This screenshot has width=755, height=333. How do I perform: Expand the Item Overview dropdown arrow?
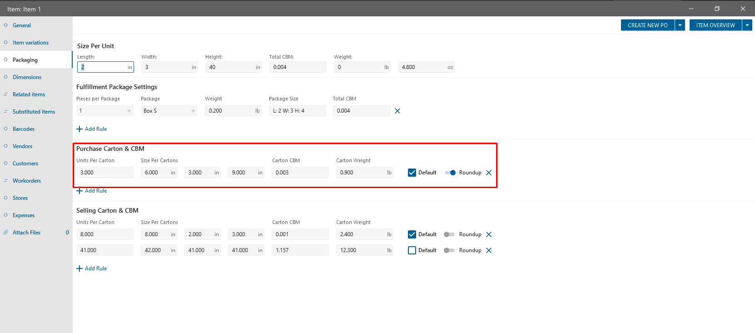point(747,25)
